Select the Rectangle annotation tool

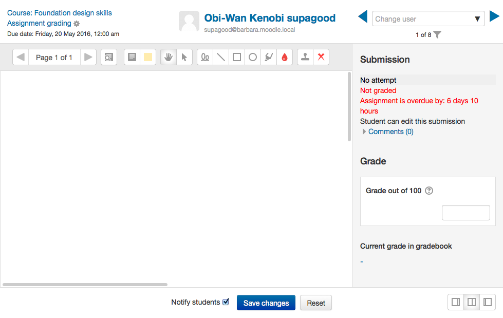[237, 58]
